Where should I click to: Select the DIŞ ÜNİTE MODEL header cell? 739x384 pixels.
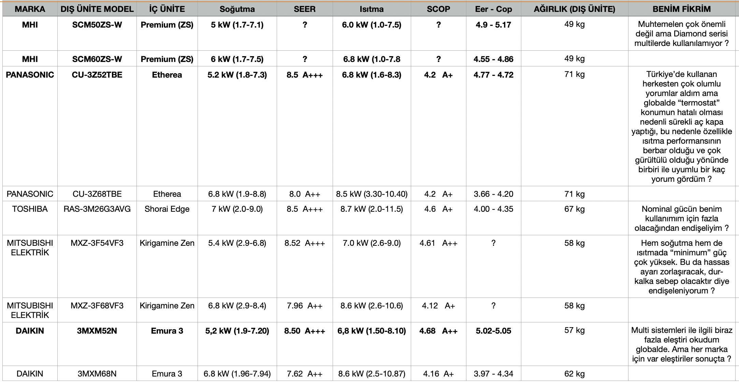[x=97, y=9]
